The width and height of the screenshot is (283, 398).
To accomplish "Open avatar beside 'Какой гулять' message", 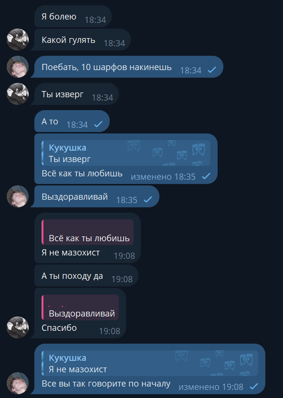I will pyautogui.click(x=18, y=40).
